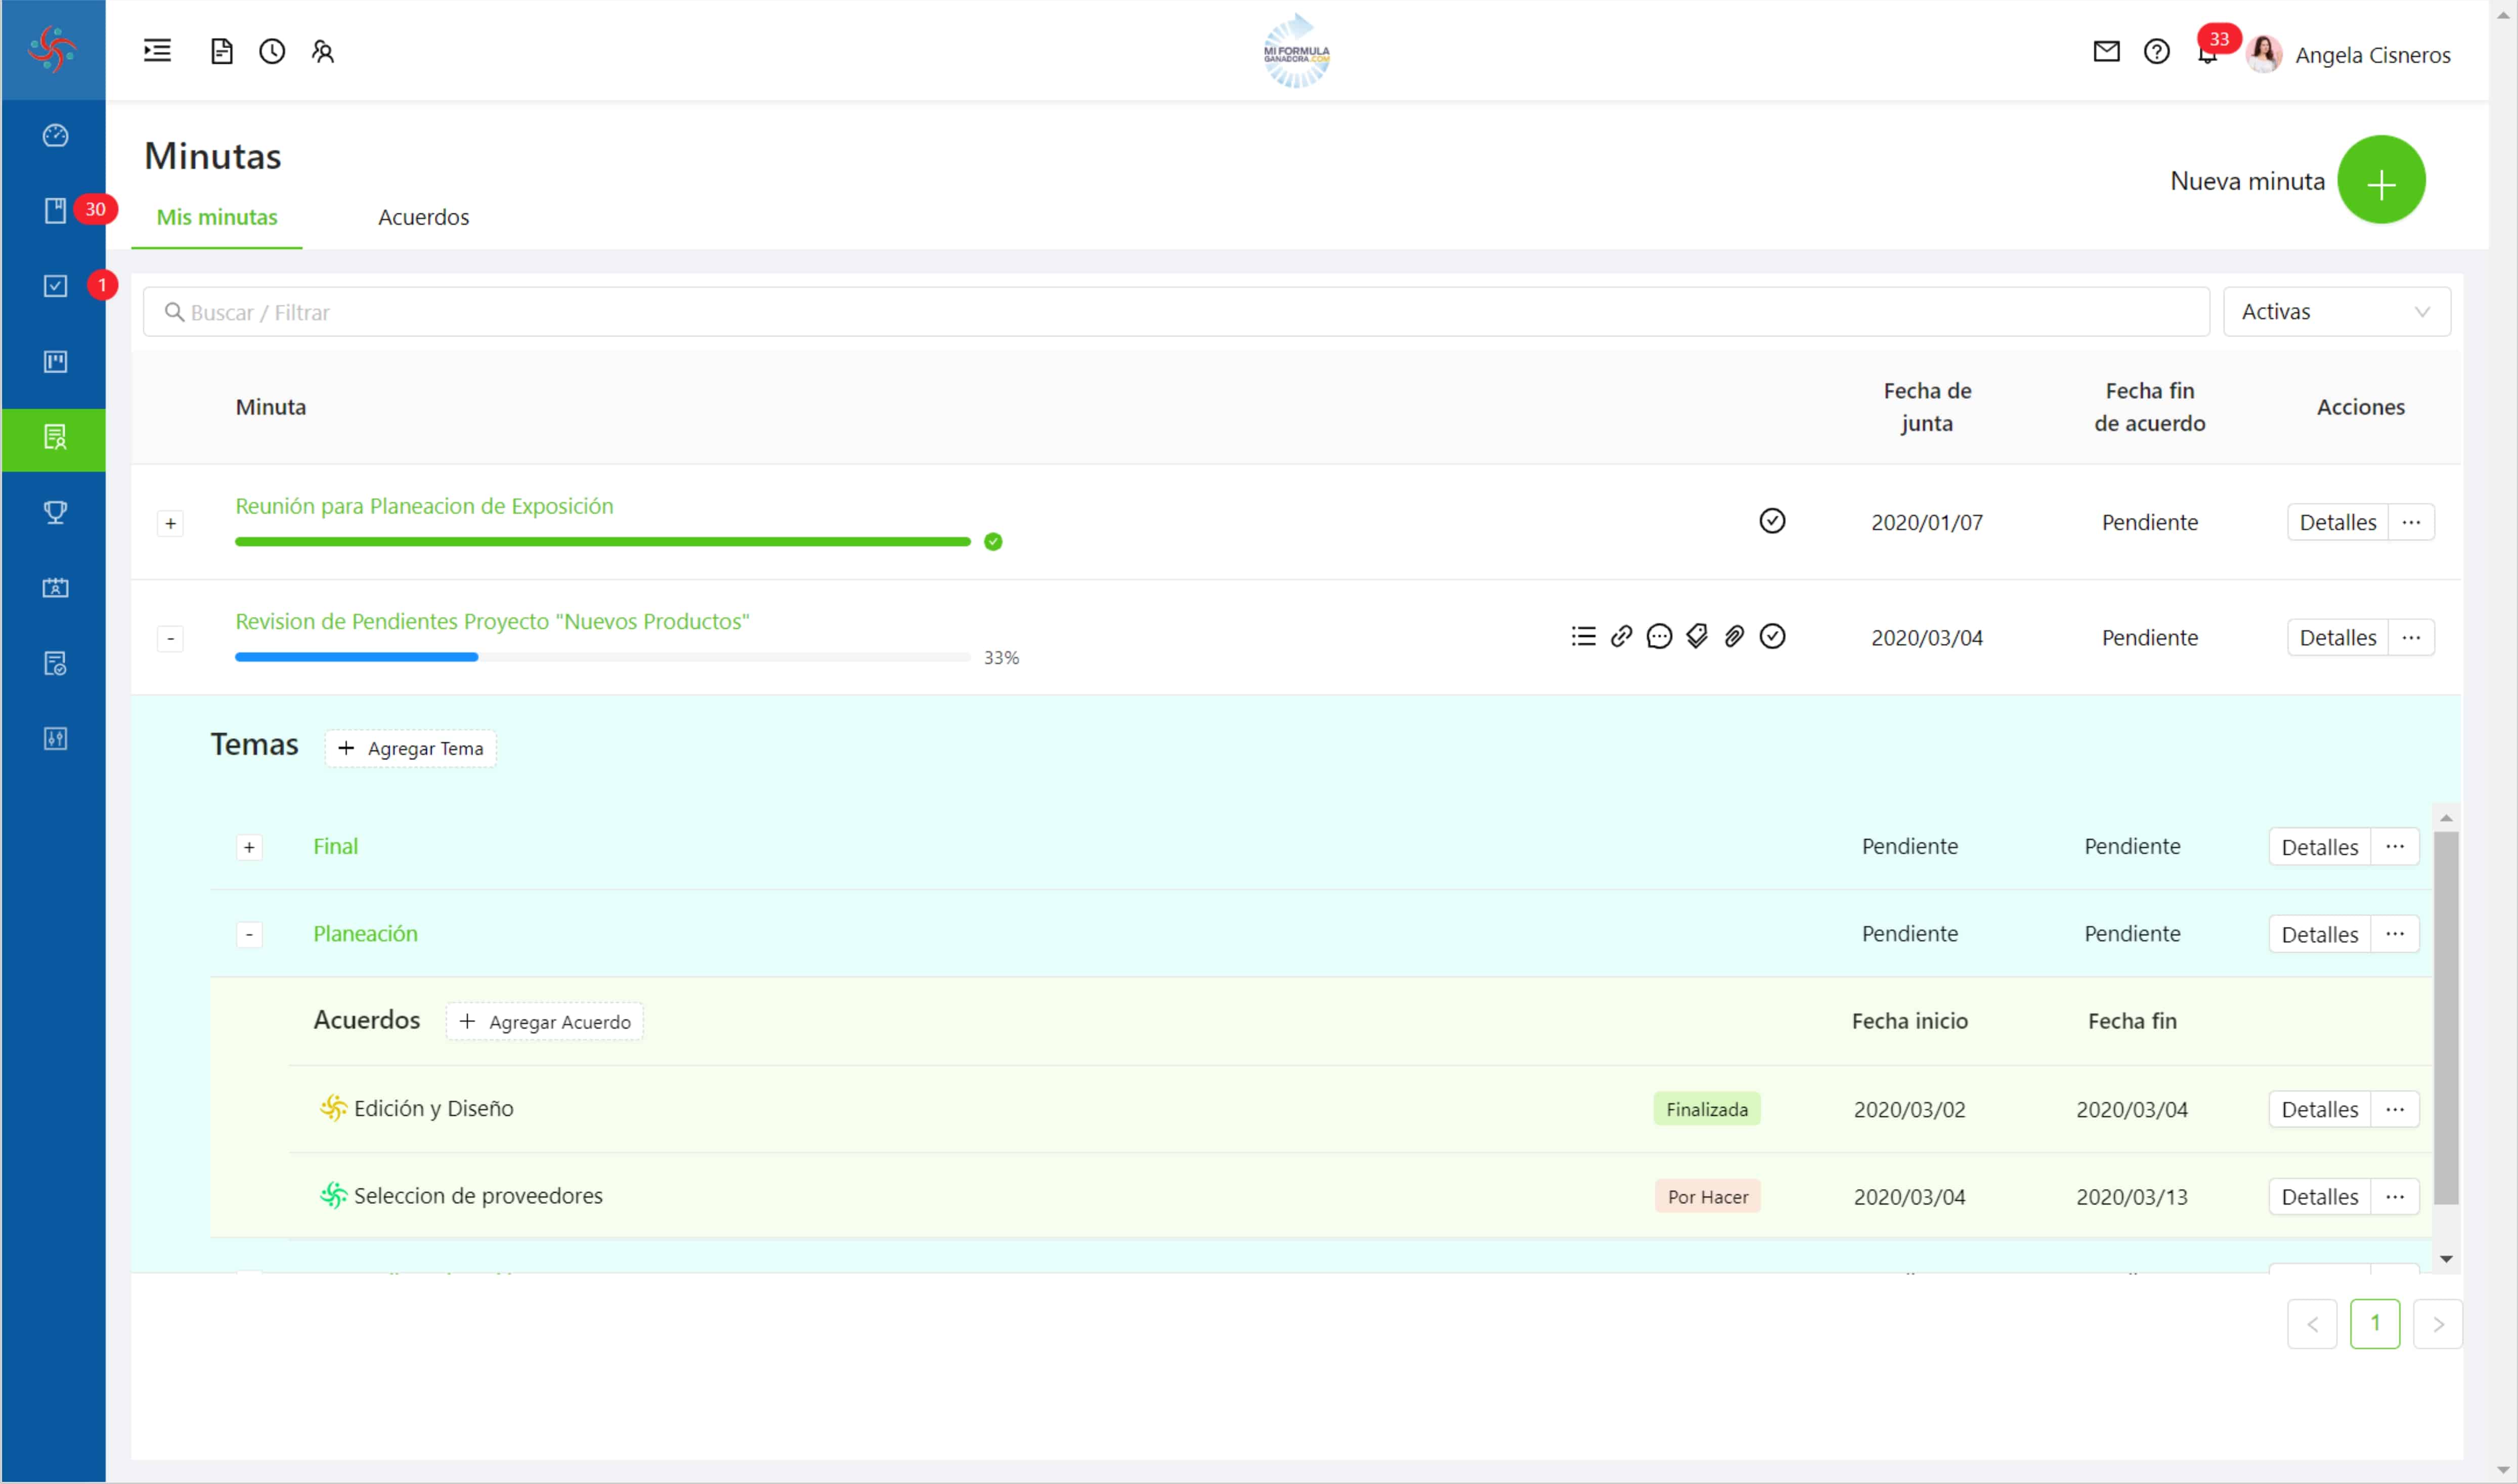Open the mail envelope icon
The image size is (2518, 1484).
point(2106,51)
